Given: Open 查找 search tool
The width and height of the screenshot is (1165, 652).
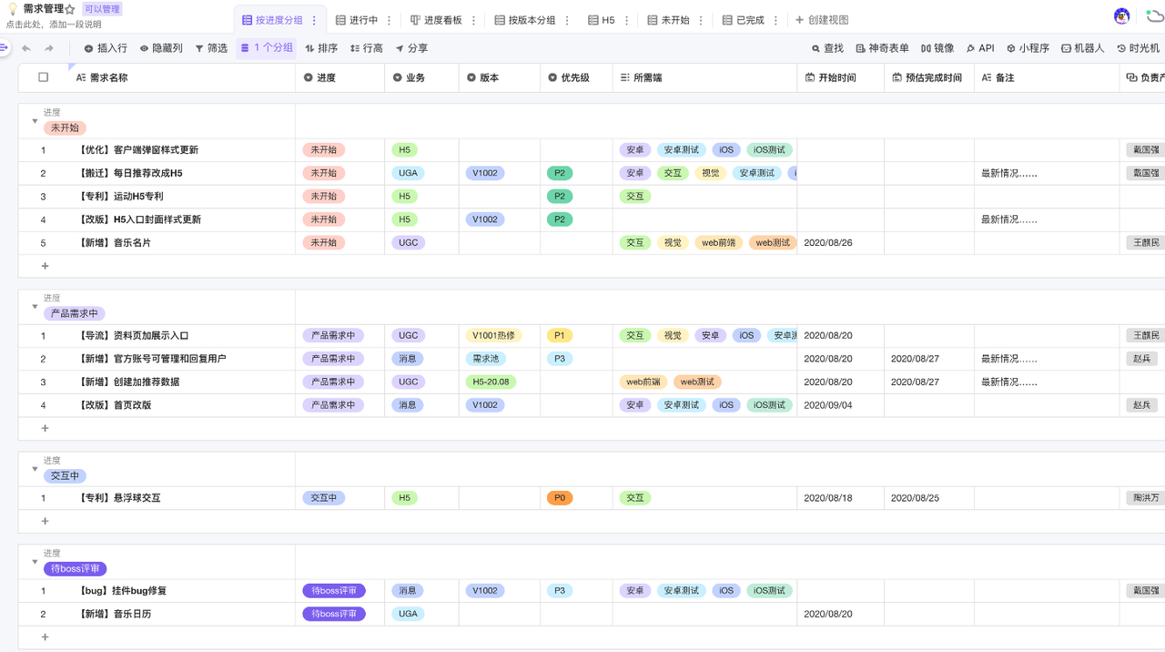Looking at the screenshot, I should 827,48.
